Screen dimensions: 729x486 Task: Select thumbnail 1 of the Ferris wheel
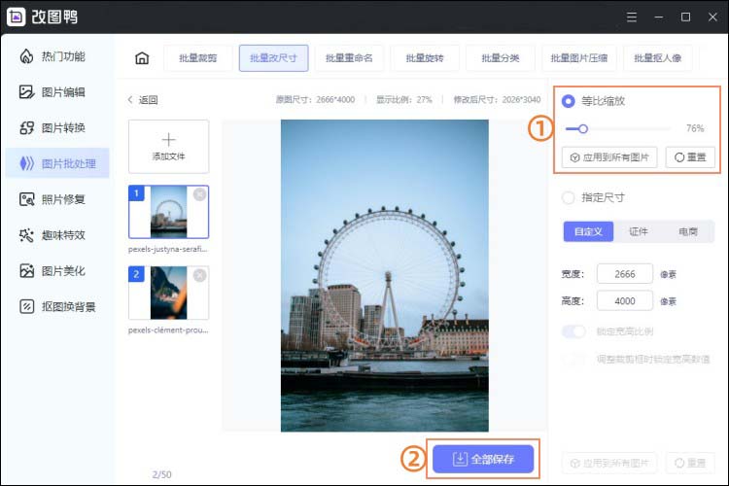(169, 212)
